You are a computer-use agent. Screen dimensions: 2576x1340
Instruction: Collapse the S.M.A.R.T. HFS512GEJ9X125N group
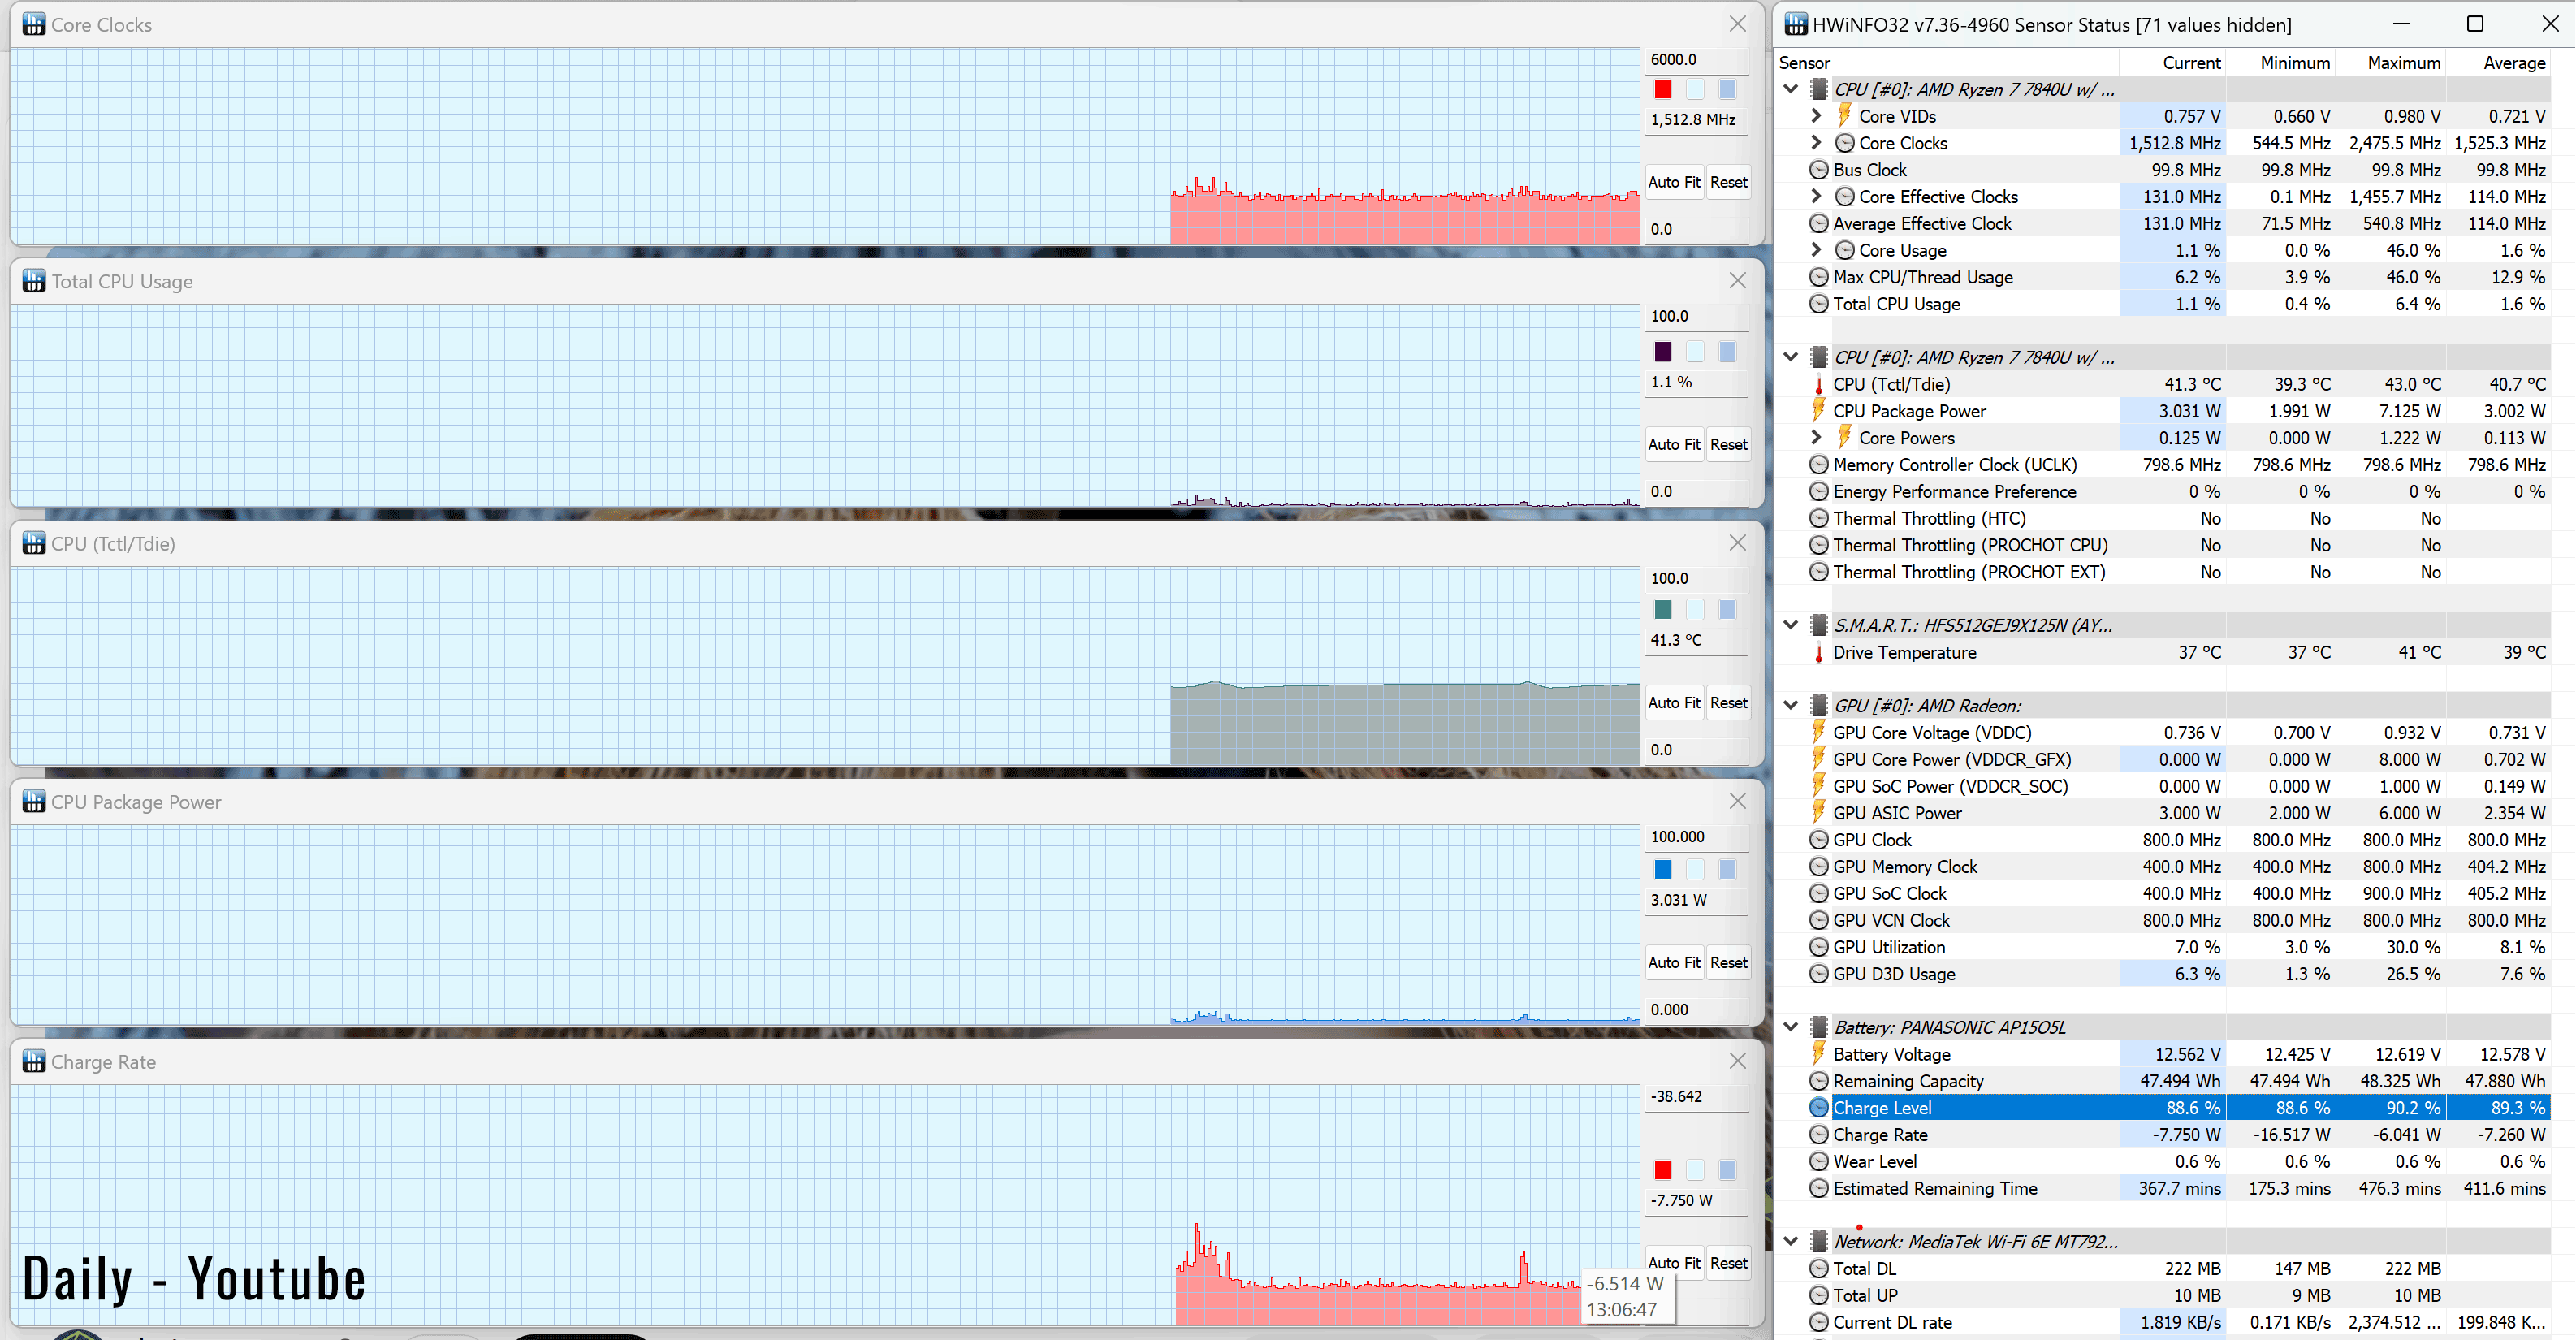1791,625
